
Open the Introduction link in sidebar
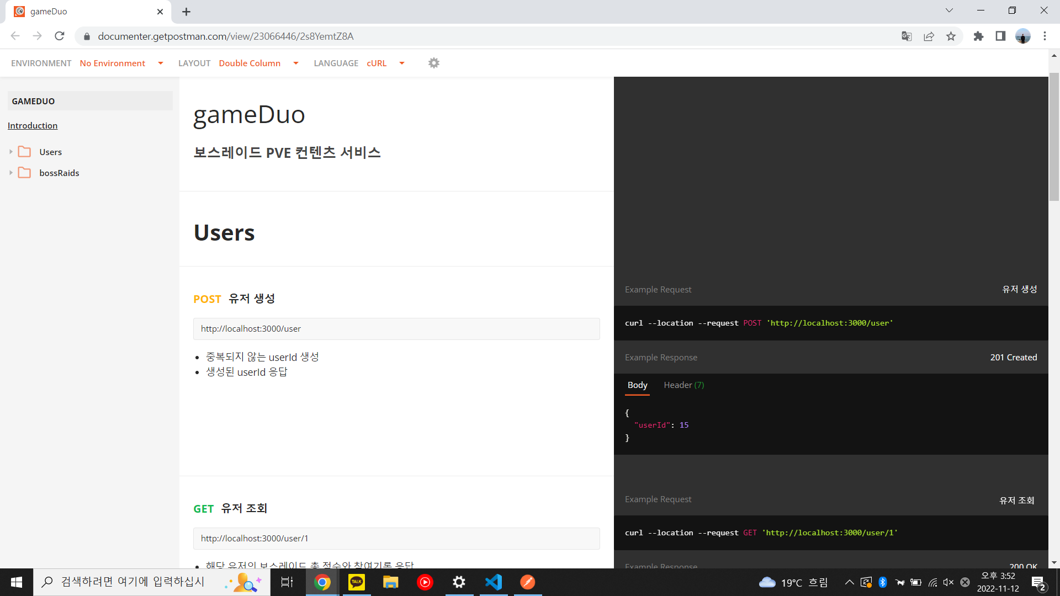point(33,126)
